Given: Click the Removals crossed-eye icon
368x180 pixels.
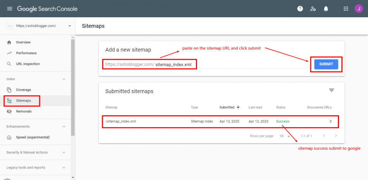Looking at the screenshot, I should [9, 111].
